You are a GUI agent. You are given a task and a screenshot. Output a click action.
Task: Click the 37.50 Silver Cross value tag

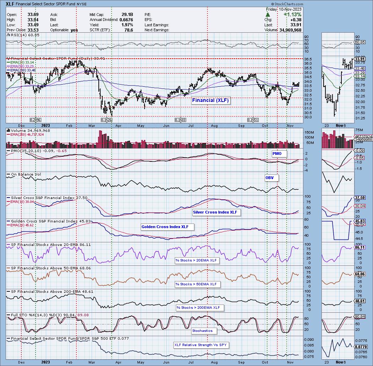[360, 198]
